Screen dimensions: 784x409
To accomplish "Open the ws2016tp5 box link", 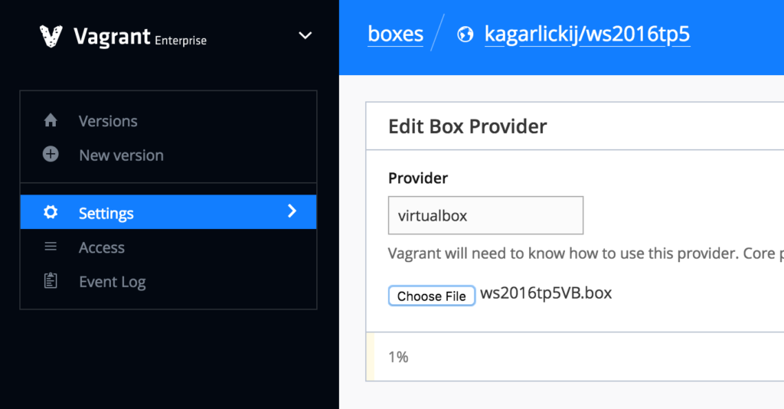I will click(x=635, y=34).
